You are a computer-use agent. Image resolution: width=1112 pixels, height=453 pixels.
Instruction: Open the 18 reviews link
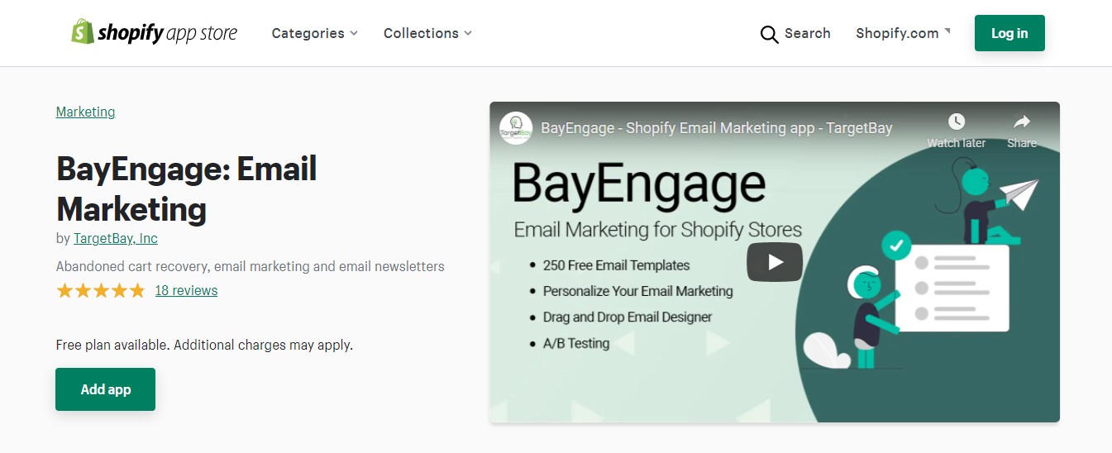pos(186,290)
